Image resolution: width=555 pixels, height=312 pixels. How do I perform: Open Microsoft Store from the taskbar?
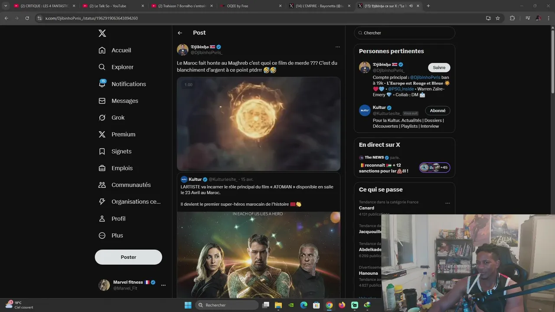tap(317, 305)
